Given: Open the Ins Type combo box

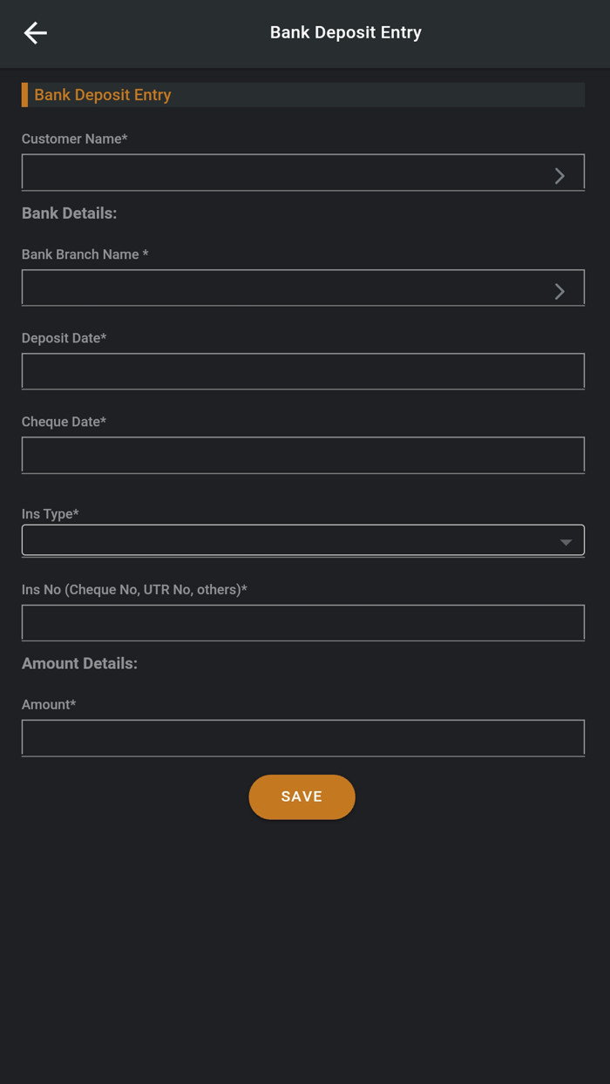Looking at the screenshot, I should tap(288, 540).
